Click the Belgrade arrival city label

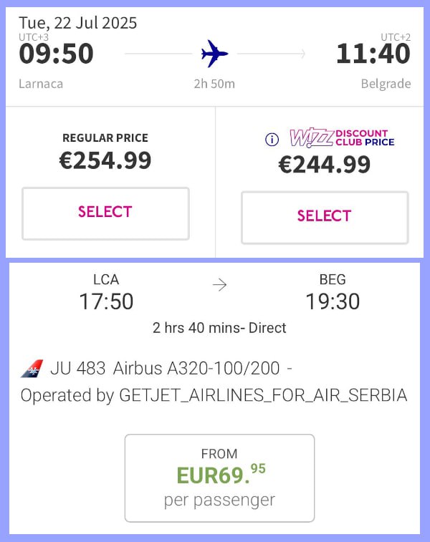[386, 84]
